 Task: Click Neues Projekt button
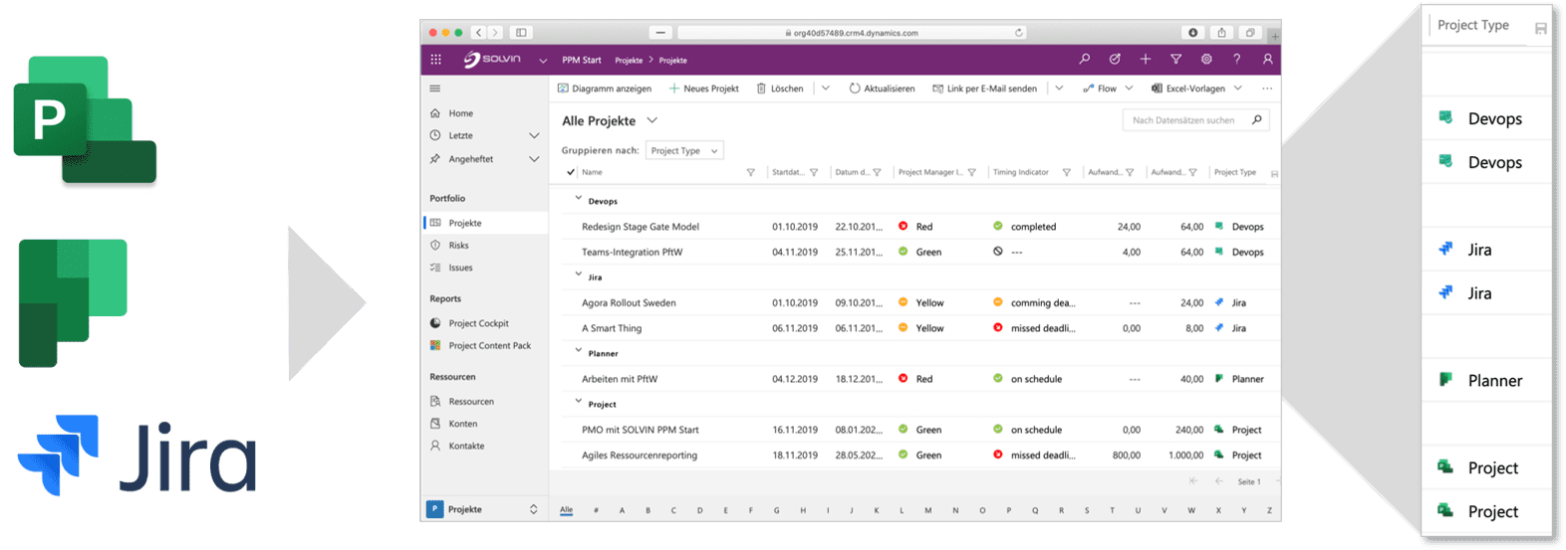704,89
